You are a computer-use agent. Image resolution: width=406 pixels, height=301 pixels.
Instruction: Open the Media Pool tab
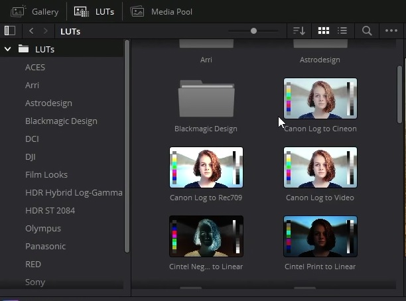pos(161,12)
